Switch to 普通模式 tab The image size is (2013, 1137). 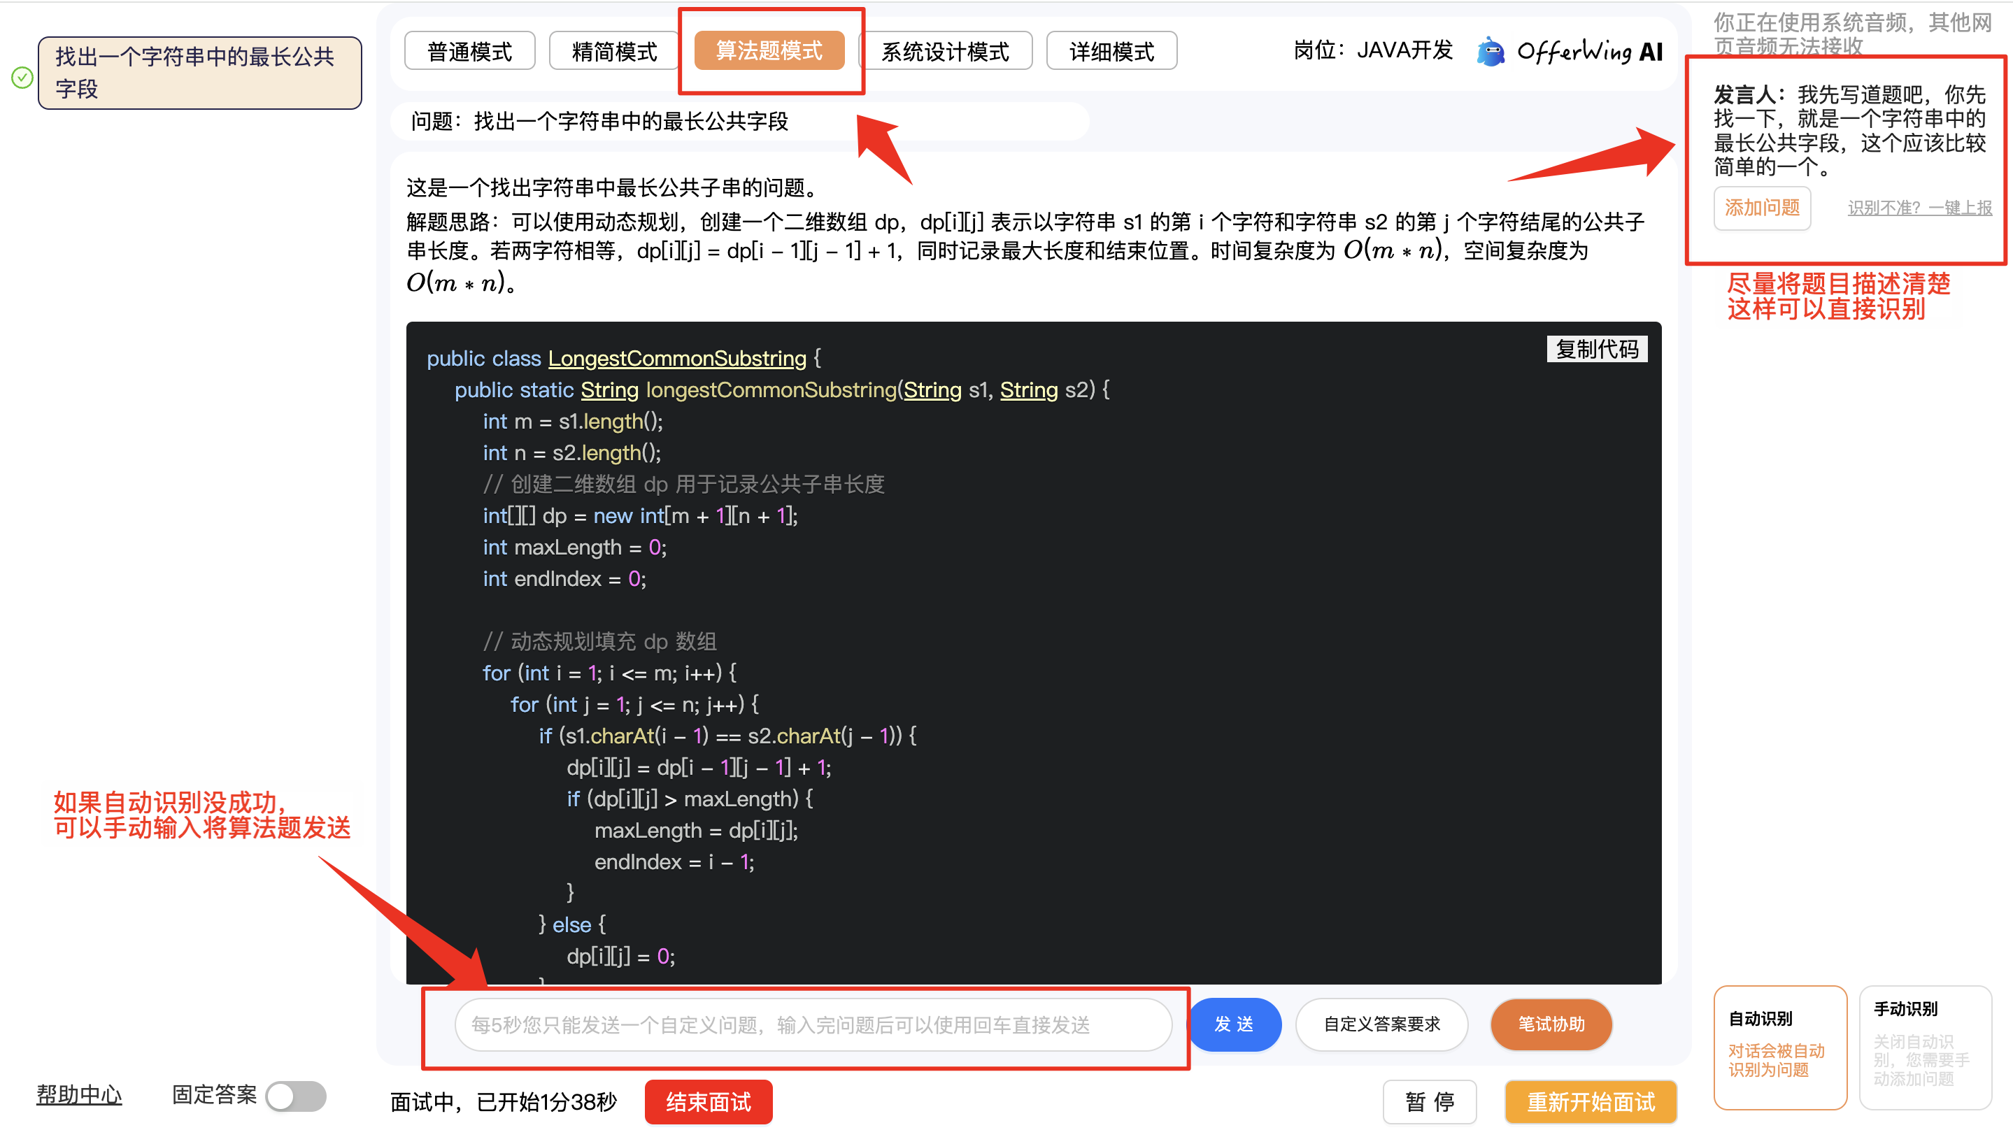click(469, 52)
